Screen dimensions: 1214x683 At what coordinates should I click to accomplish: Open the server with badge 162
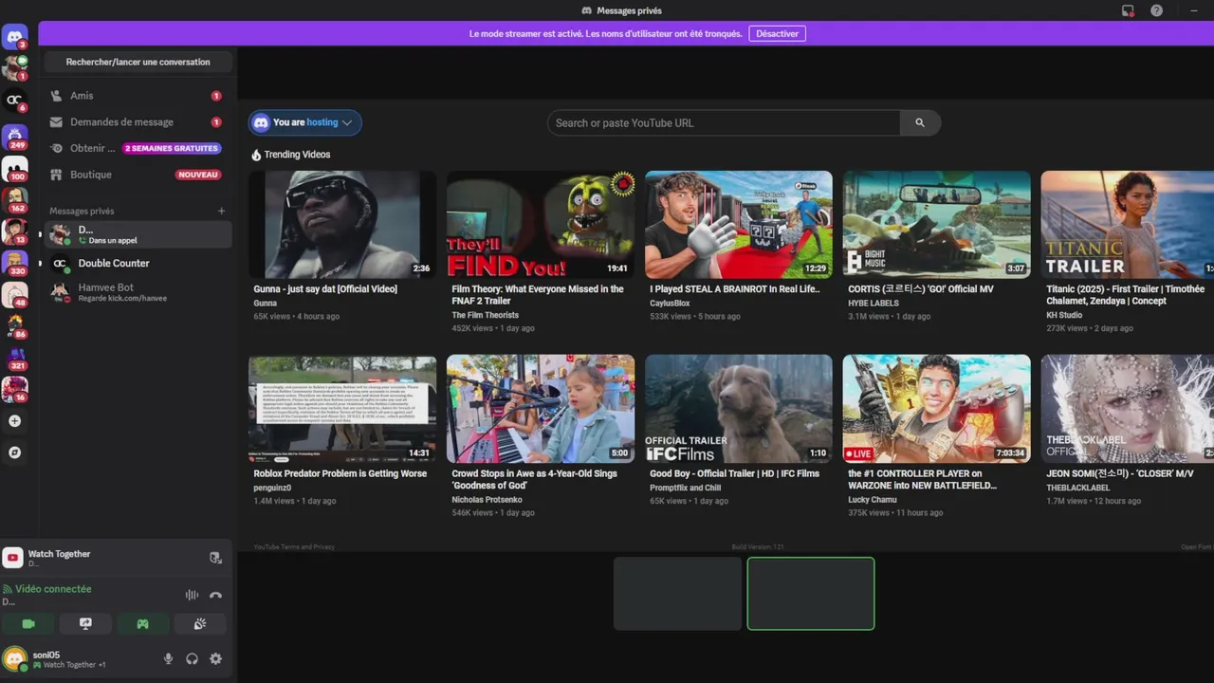14,199
